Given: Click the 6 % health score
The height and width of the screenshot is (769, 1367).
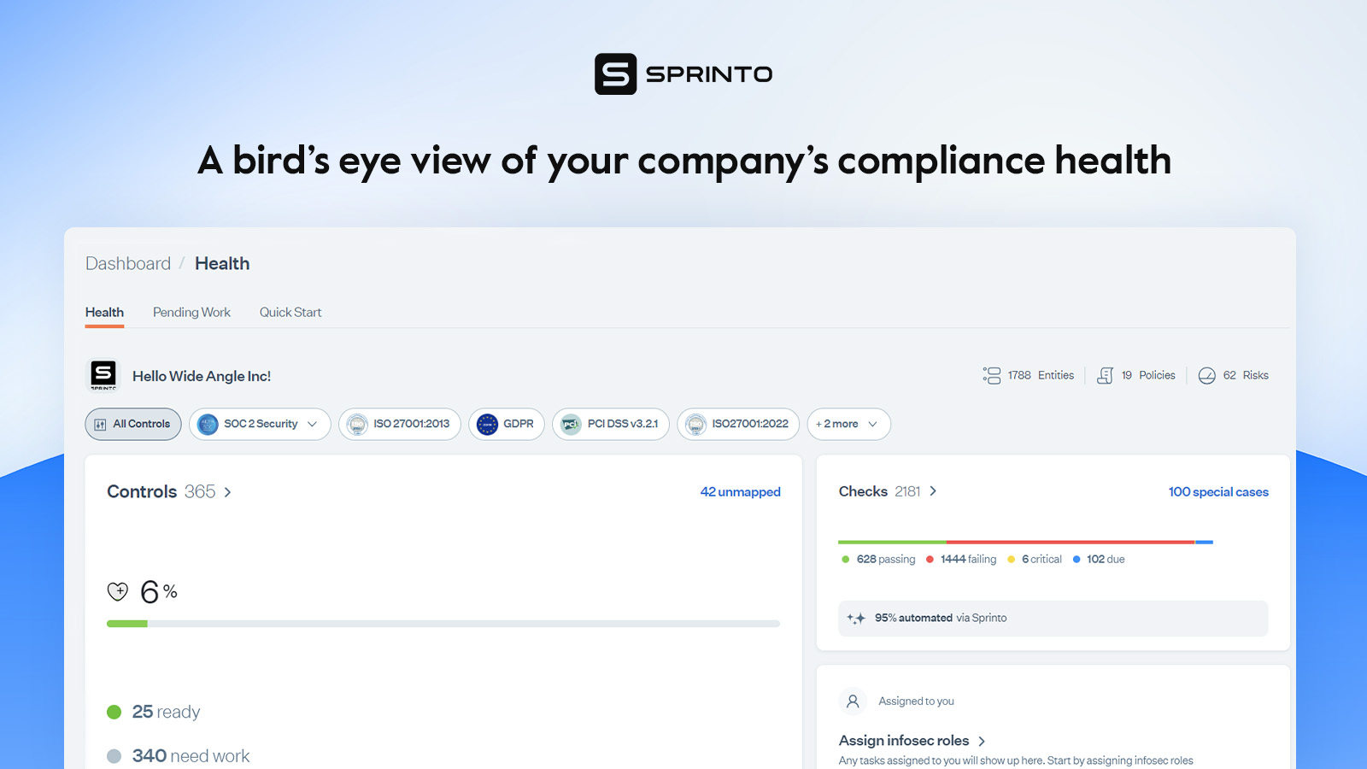Looking at the screenshot, I should pos(159,591).
